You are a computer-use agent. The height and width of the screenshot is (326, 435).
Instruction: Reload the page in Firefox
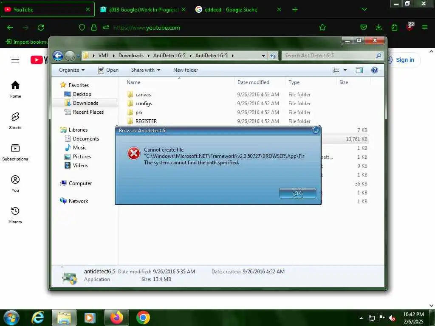coord(41,28)
